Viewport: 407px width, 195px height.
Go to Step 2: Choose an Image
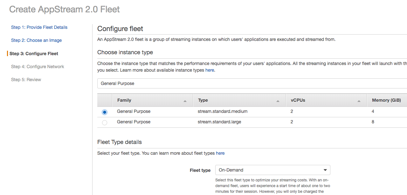(x=36, y=40)
